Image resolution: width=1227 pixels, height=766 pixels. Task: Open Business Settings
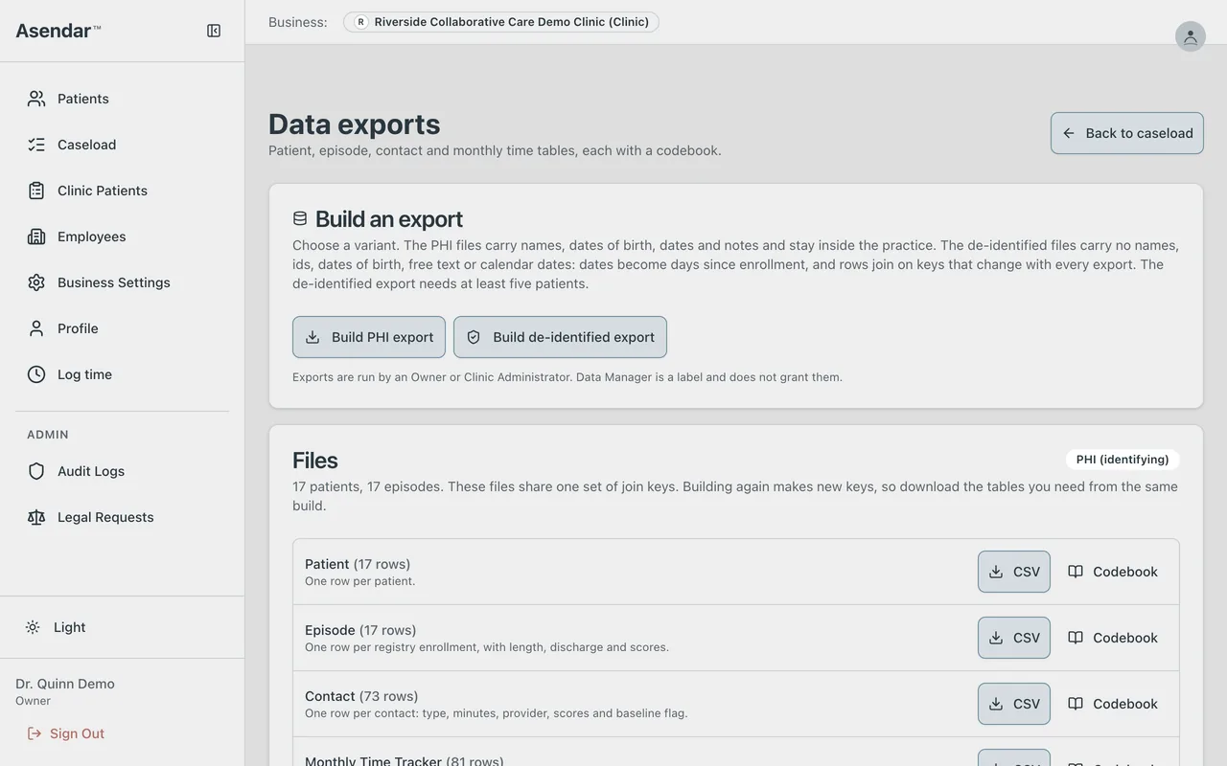click(122, 282)
